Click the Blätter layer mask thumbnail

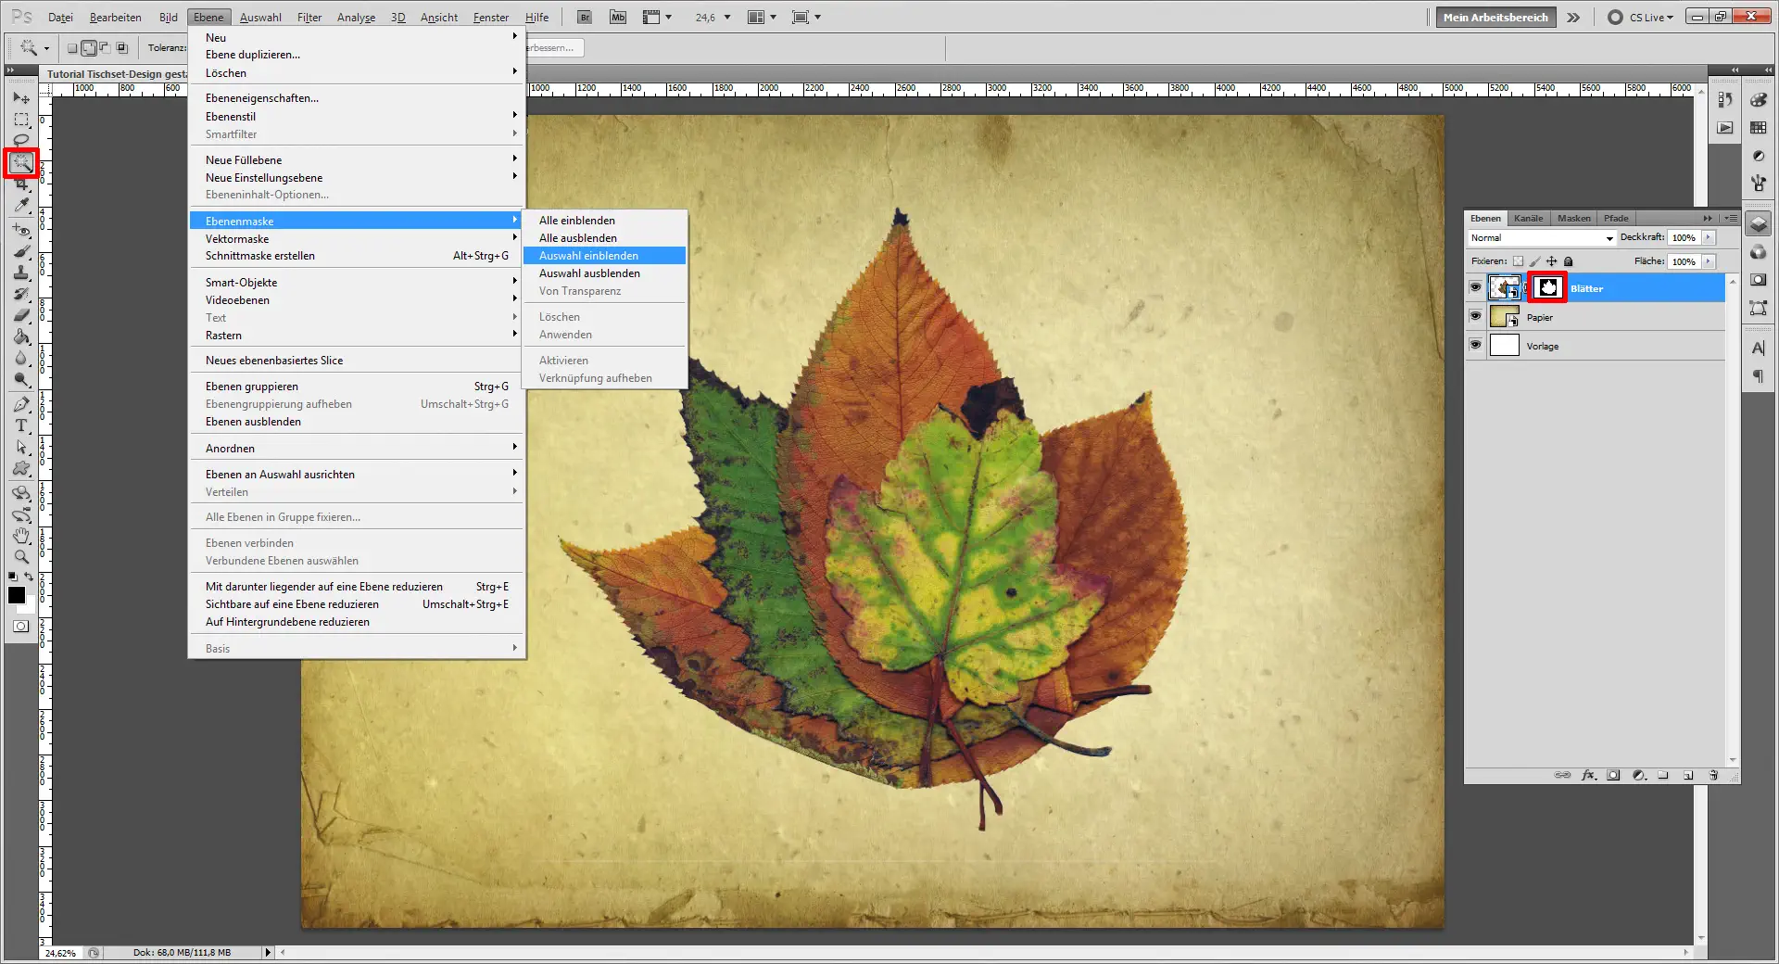(x=1547, y=288)
